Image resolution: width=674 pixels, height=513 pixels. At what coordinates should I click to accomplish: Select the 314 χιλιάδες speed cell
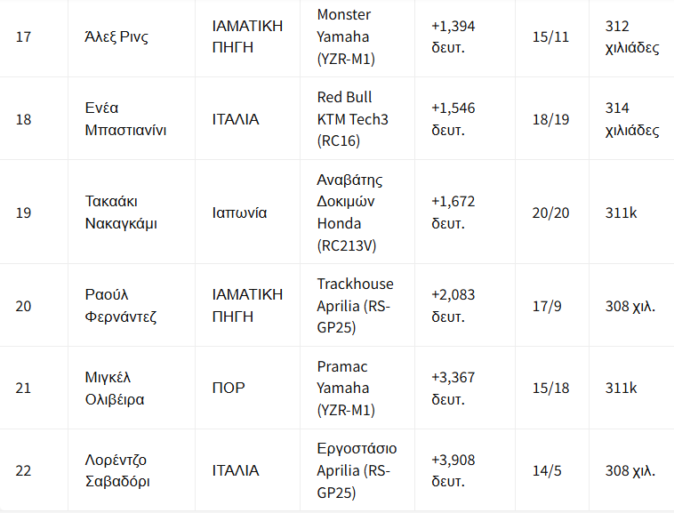[x=631, y=118]
